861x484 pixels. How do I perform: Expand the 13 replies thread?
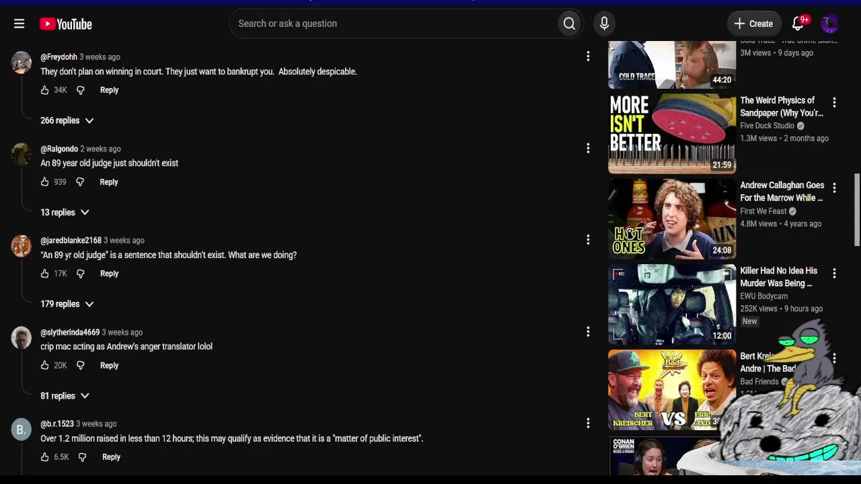point(65,212)
